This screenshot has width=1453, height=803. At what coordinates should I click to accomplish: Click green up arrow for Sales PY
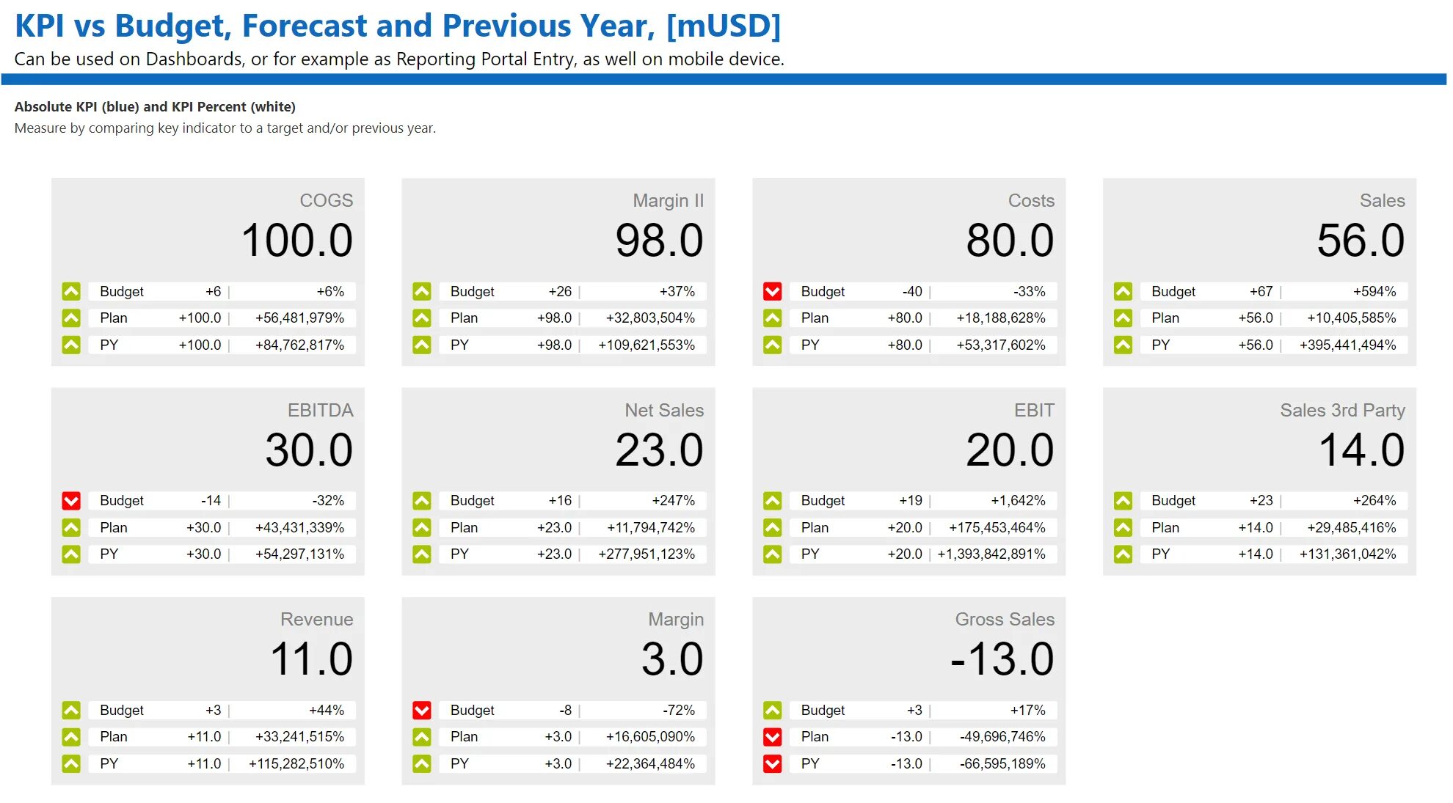pos(1123,345)
